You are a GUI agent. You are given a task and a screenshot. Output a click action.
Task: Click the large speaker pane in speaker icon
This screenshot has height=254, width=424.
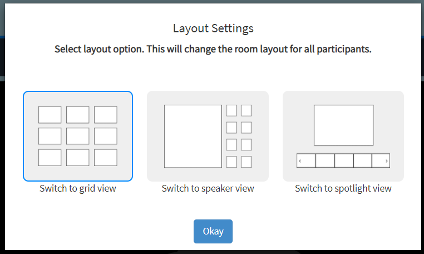click(193, 136)
